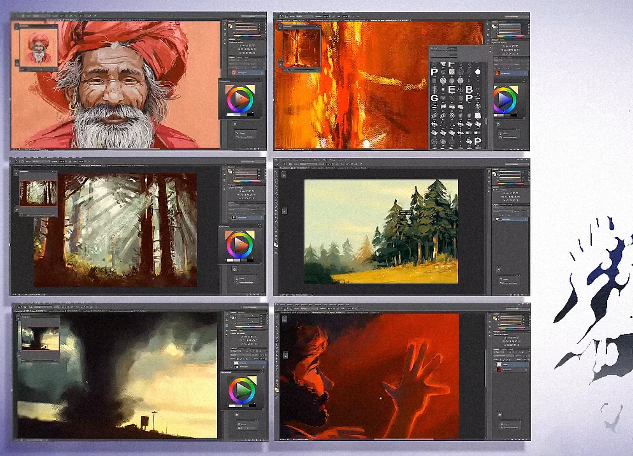
Task: Open brush preset picker in red hand options bar
Action: 285,309
